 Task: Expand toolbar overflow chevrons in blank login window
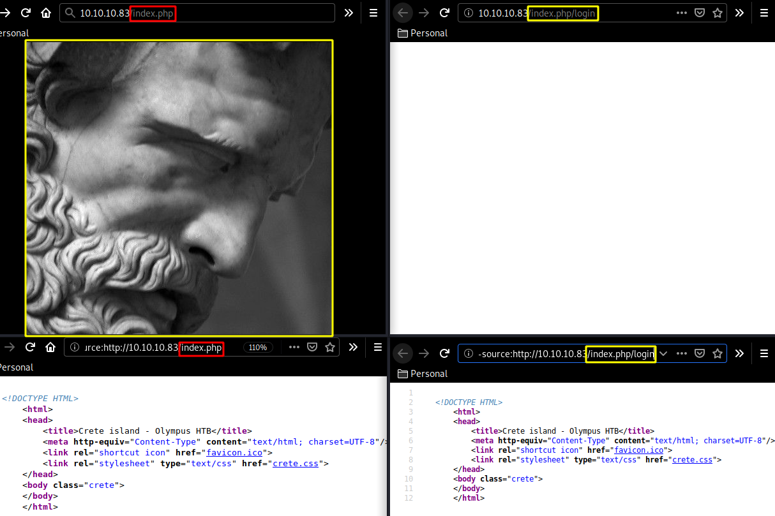click(x=739, y=13)
